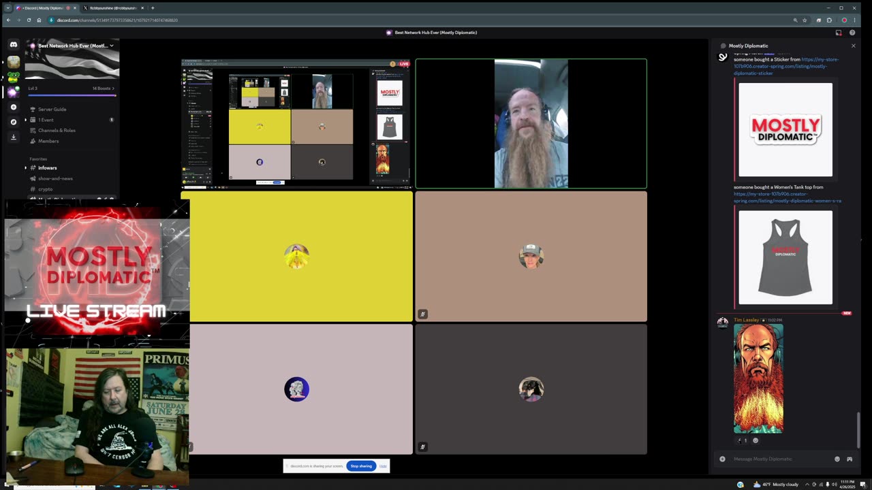Open the Discover servers compass icon
The height and width of the screenshot is (490, 872).
point(13,122)
